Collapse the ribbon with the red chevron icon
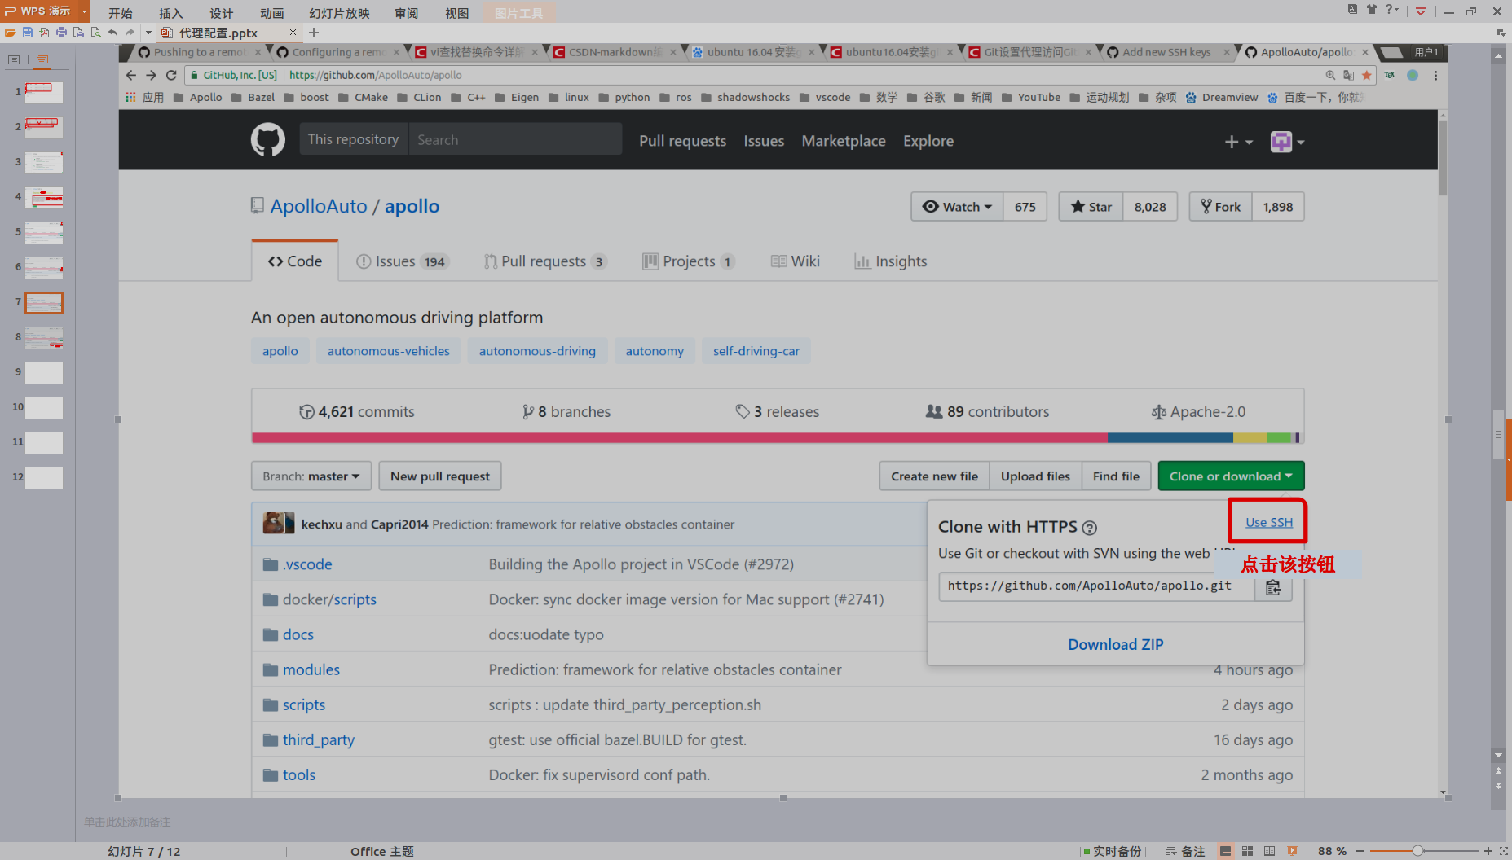1512x860 pixels. click(x=1421, y=11)
